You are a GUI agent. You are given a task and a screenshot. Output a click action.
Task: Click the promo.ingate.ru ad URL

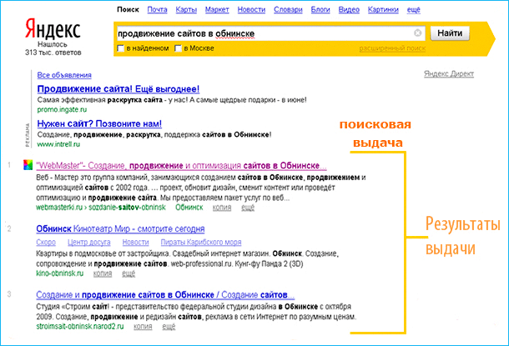pos(62,109)
